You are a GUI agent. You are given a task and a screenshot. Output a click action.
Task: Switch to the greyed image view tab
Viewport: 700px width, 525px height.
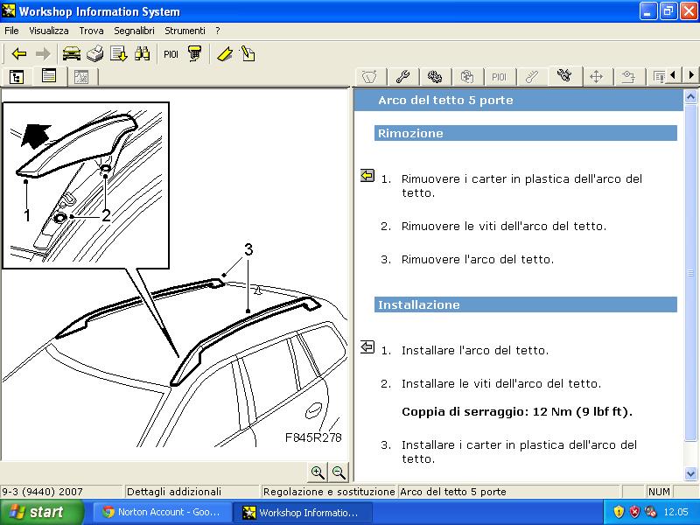click(81, 77)
